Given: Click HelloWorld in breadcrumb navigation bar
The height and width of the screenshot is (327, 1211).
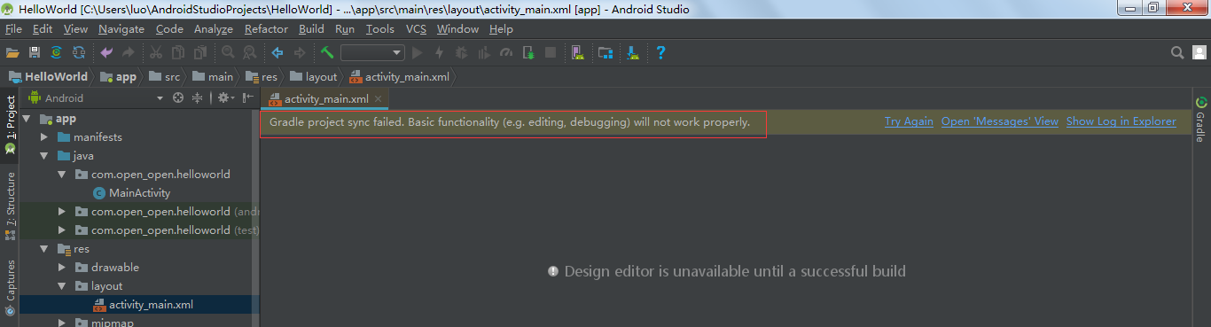Looking at the screenshot, I should click(x=49, y=76).
